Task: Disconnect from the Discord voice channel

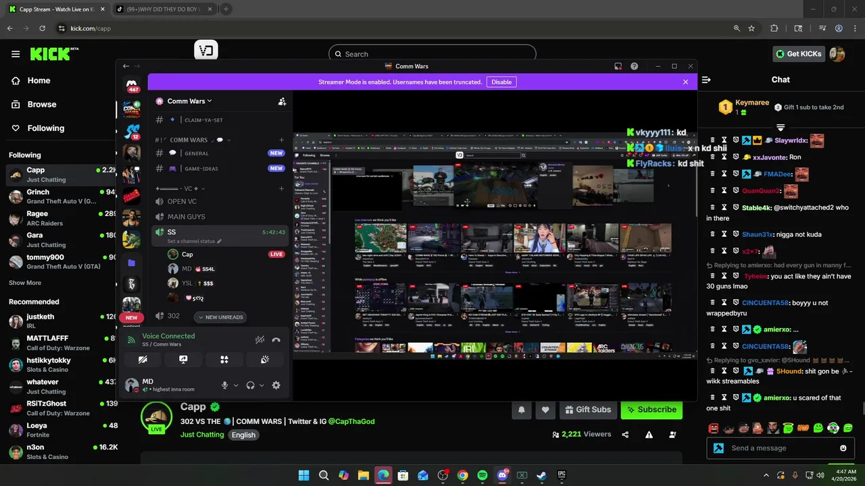Action: tap(276, 340)
